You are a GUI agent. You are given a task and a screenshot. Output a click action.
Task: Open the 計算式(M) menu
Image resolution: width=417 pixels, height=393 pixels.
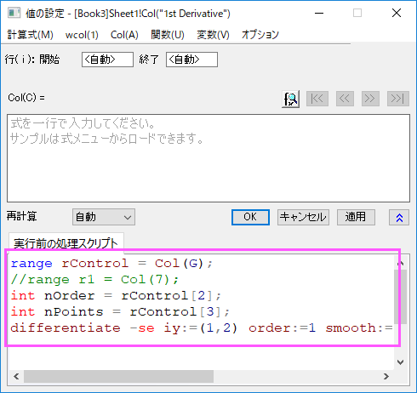(x=30, y=35)
